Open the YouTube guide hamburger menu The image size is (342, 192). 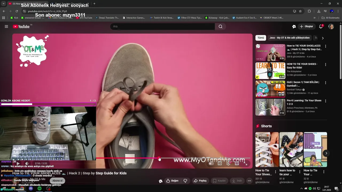6,26
